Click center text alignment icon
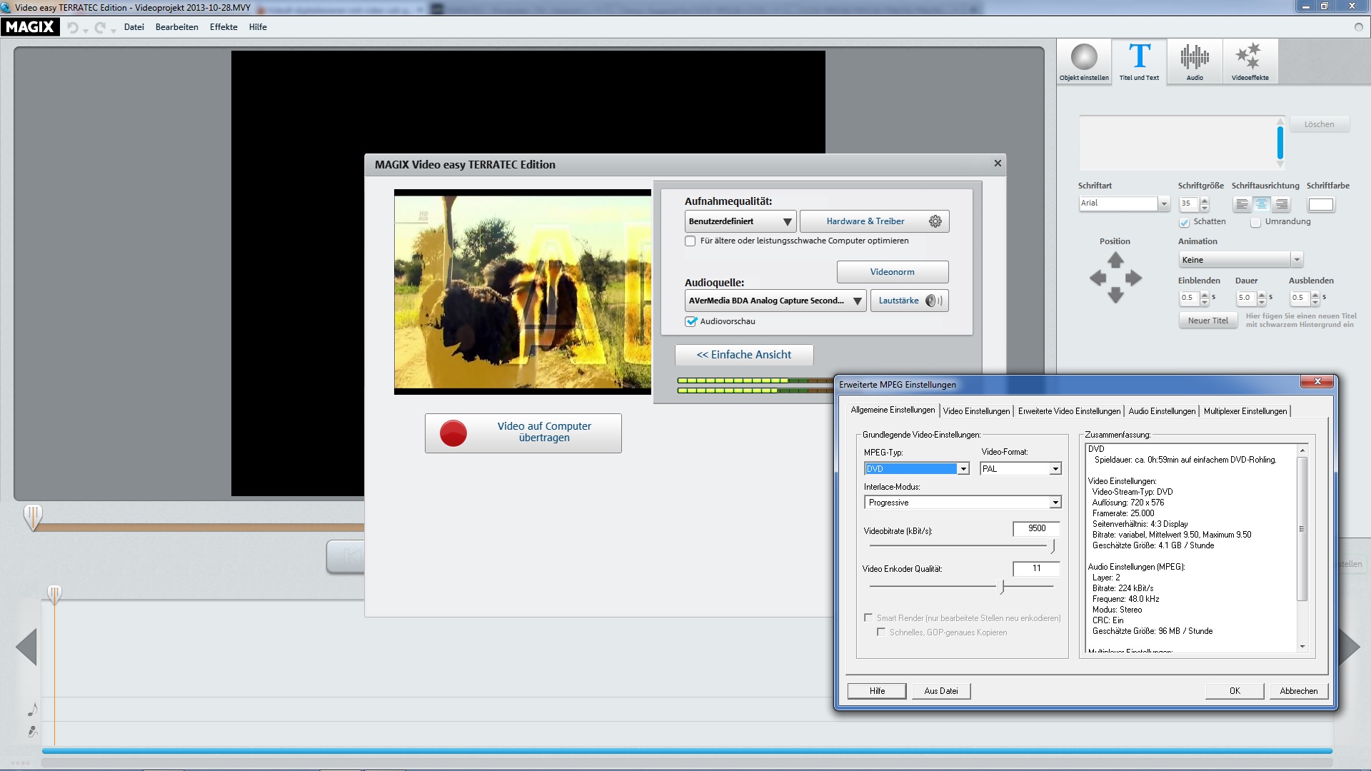 1262,204
